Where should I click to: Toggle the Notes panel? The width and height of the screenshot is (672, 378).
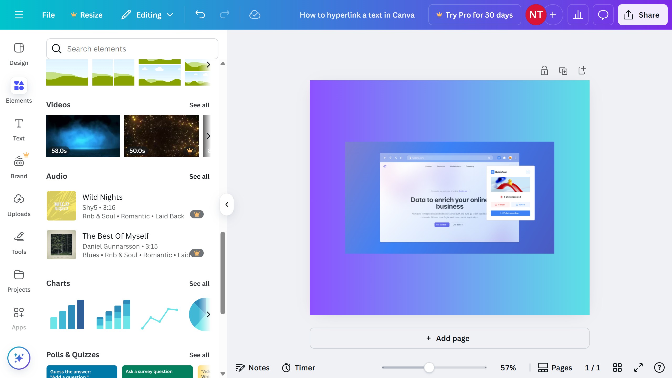(253, 367)
